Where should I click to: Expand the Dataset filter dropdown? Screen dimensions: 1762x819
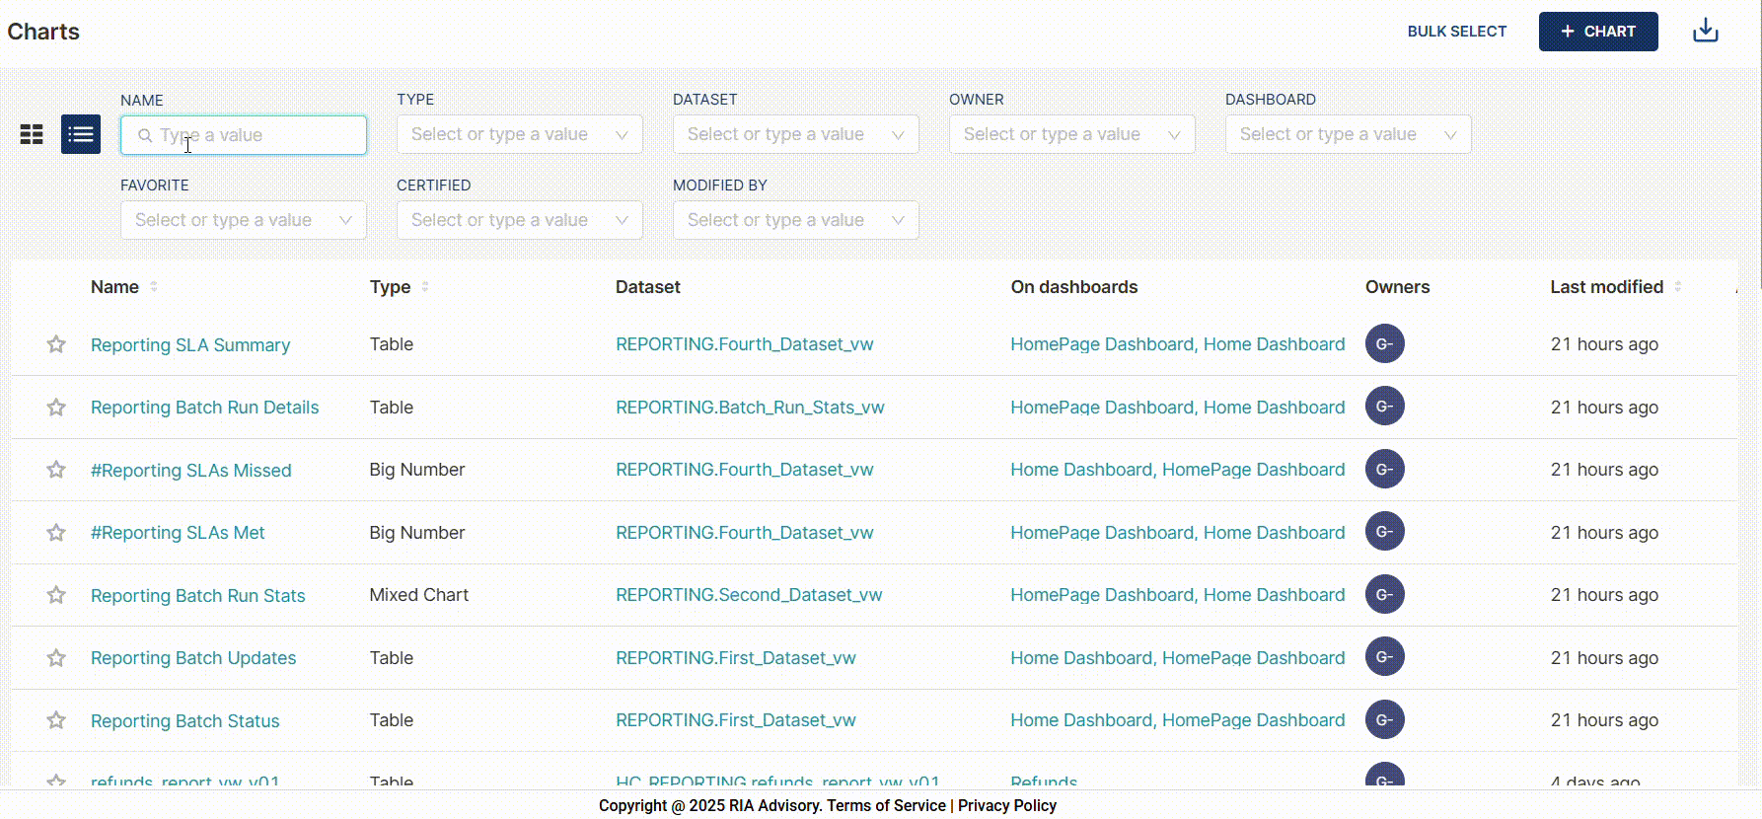coord(795,135)
